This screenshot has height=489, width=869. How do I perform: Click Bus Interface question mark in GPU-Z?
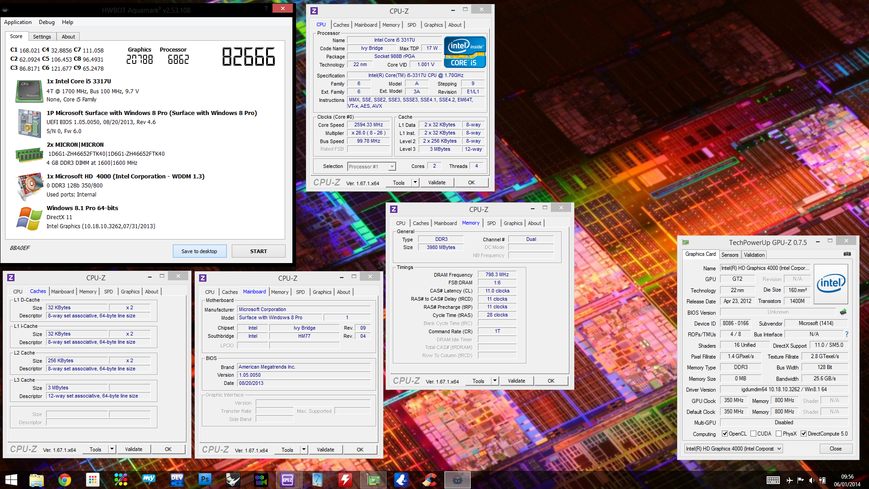846,334
